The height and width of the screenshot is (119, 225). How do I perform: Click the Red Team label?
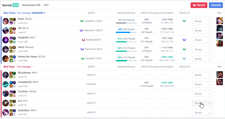9,67
